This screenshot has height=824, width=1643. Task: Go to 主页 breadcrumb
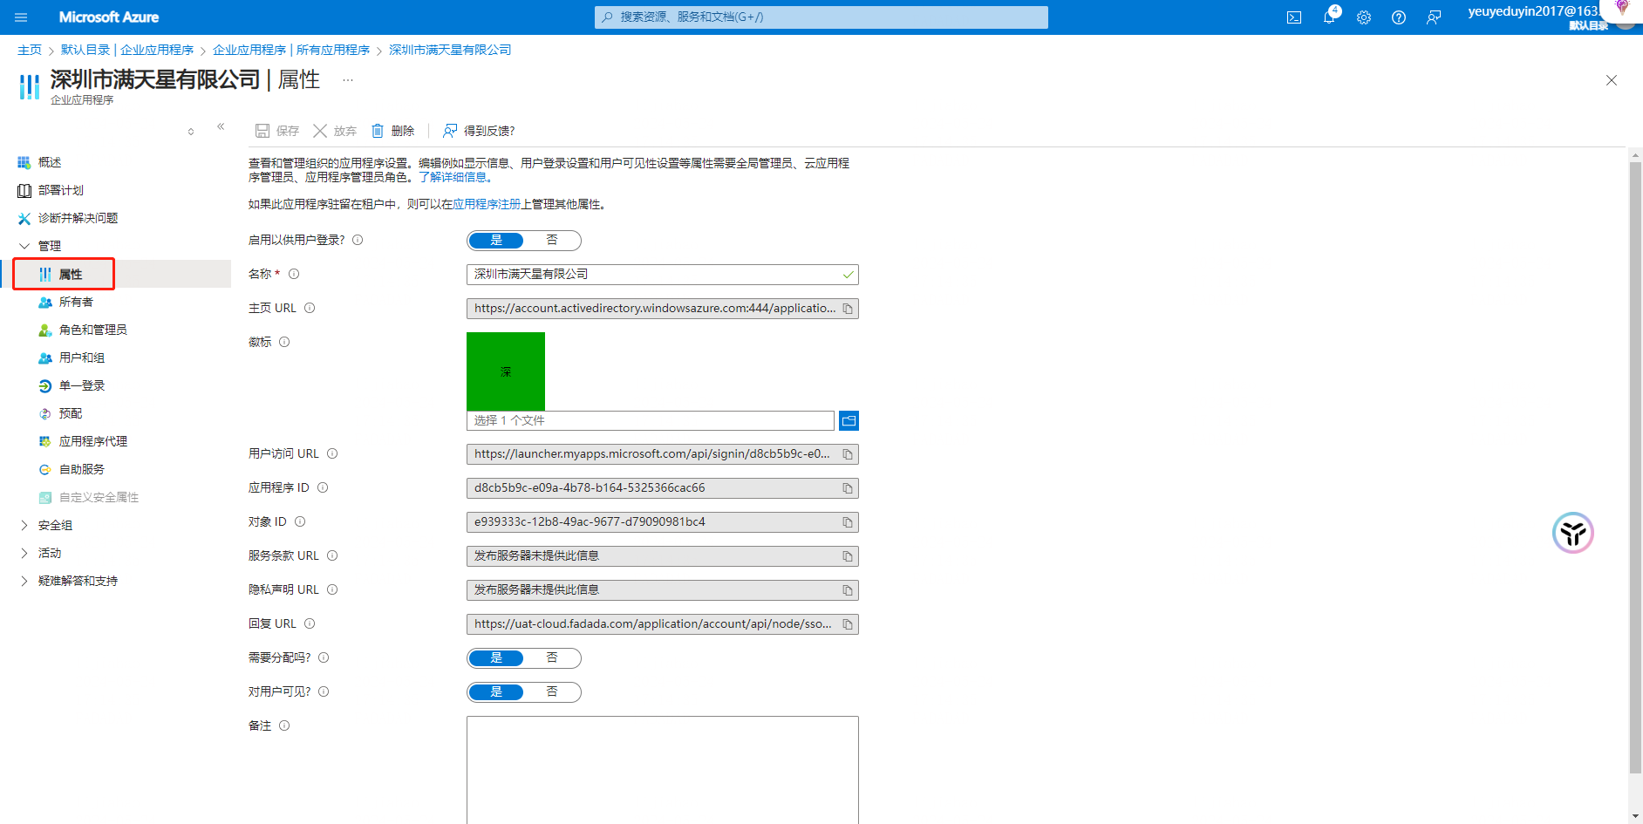pyautogui.click(x=30, y=50)
